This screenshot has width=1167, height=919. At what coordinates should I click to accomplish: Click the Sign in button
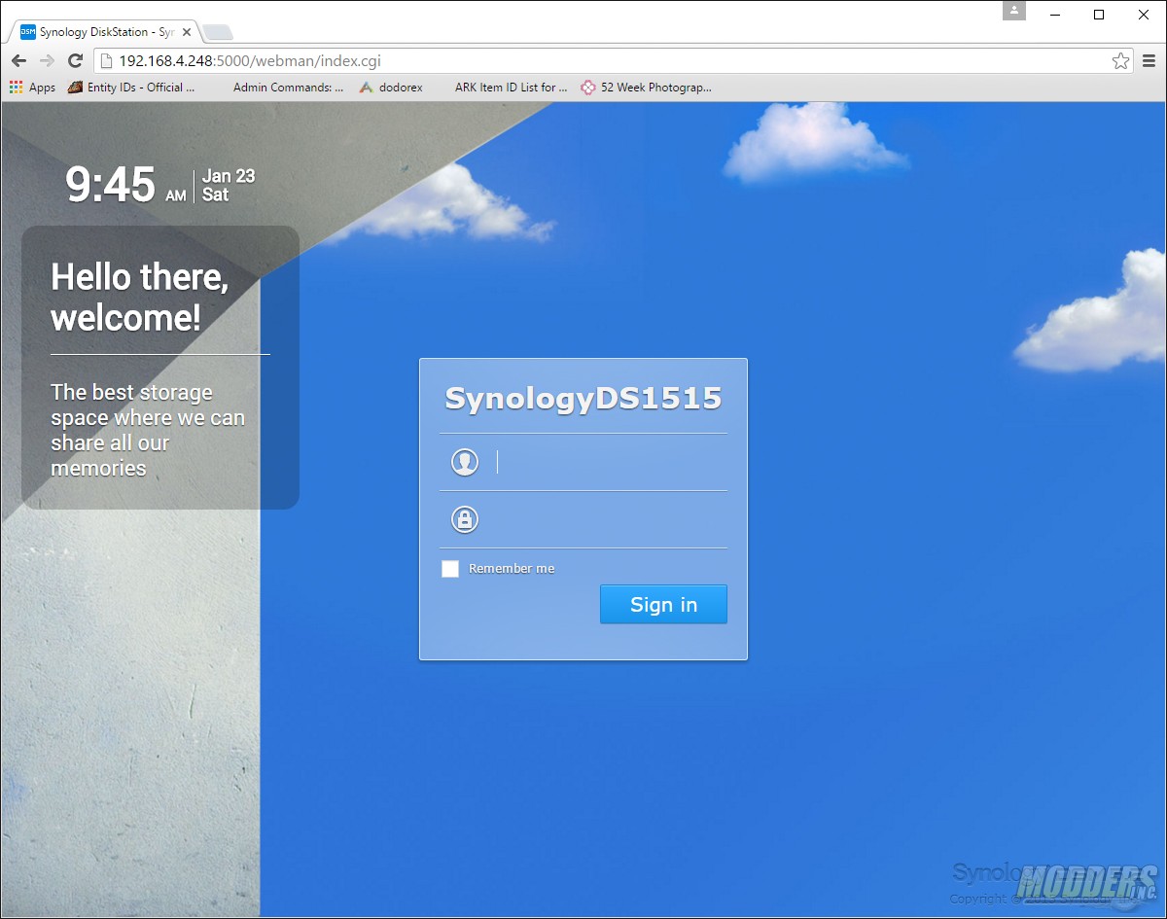point(663,604)
